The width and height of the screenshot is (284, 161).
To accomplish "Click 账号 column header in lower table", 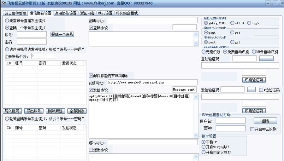I will pyautogui.click(x=25, y=128).
